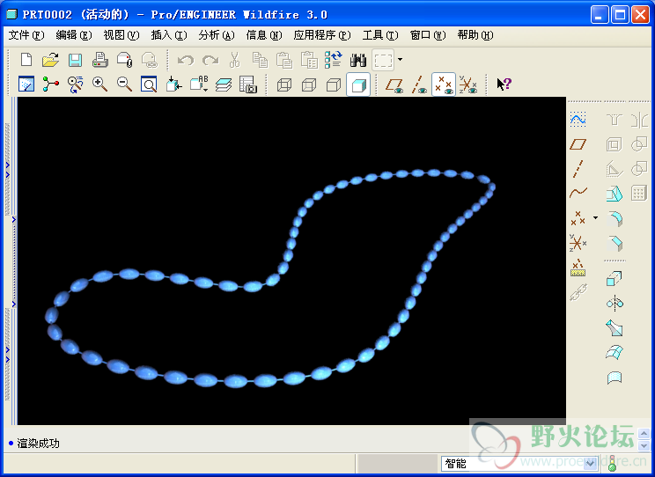This screenshot has height=477, width=655.
Task: Open dropdown arrow beside selection box
Action: pyautogui.click(x=401, y=59)
